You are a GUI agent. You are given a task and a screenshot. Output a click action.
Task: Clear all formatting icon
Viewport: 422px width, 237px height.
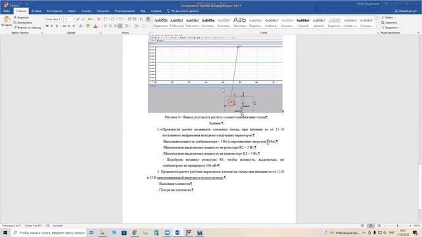pyautogui.click(x=98, y=19)
